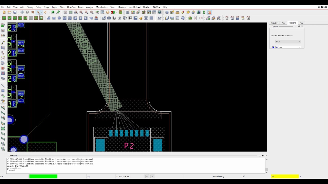Click the Command prompt input line
The height and width of the screenshot is (184, 328).
tap(136, 170)
